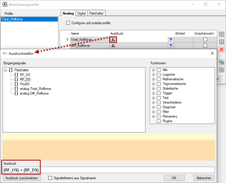Switch to the Platzhalter tab
The width and height of the screenshot is (226, 183).
coord(97,13)
